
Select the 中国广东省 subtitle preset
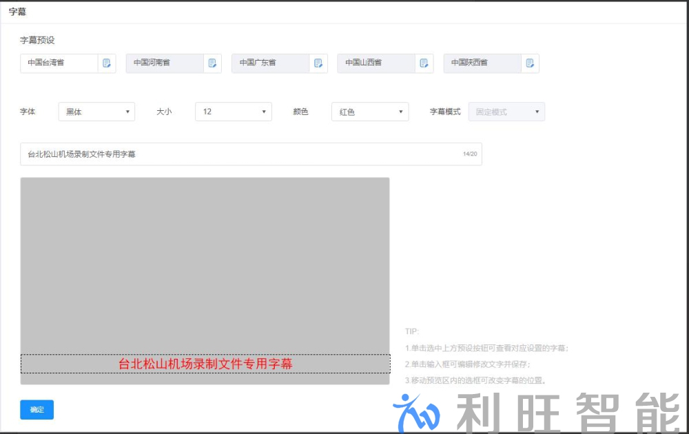click(269, 63)
